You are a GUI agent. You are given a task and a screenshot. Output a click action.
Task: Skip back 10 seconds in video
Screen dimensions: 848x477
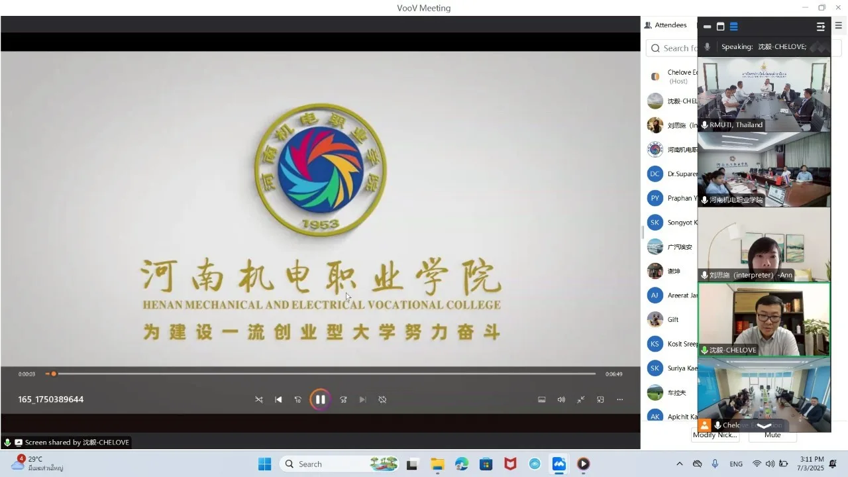coord(298,399)
